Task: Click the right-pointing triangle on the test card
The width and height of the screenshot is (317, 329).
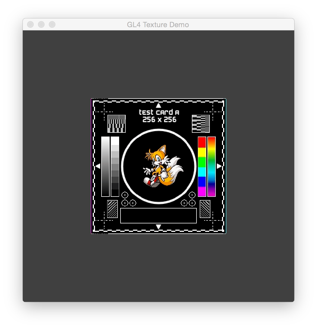Action: tap(219, 166)
